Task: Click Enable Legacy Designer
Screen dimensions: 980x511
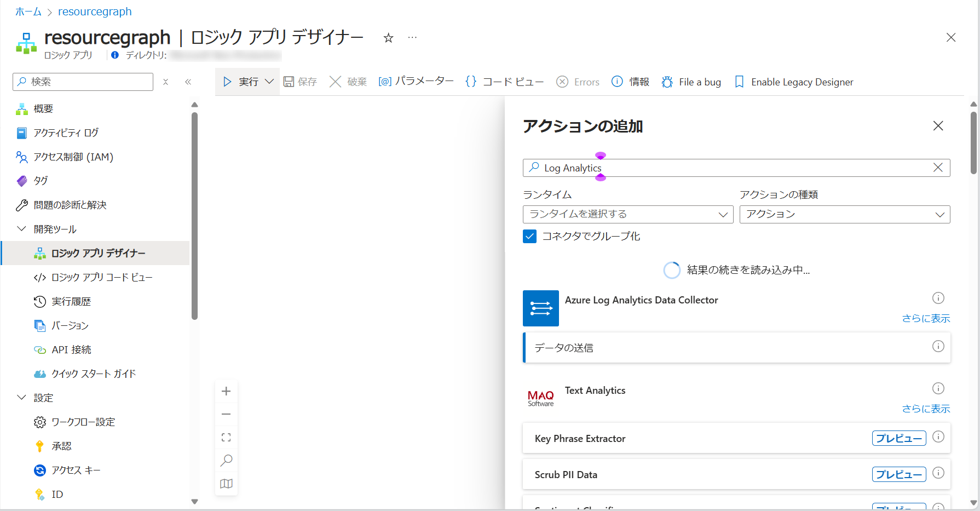Action: [x=794, y=82]
